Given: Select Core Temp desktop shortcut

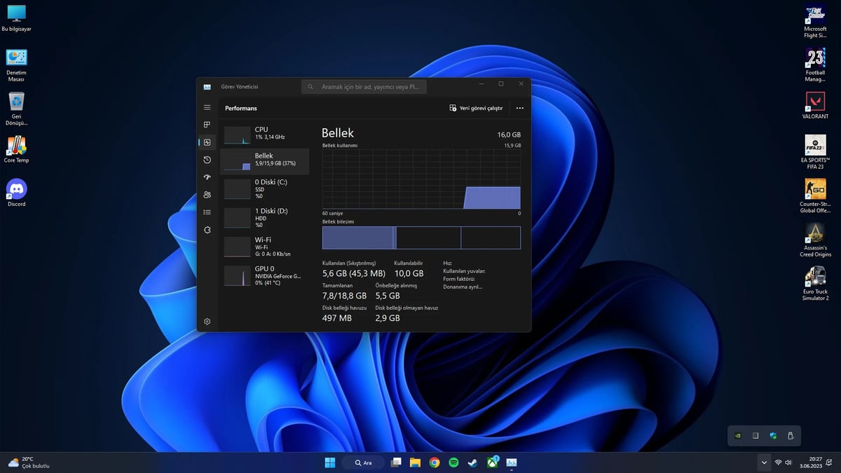Looking at the screenshot, I should point(16,149).
